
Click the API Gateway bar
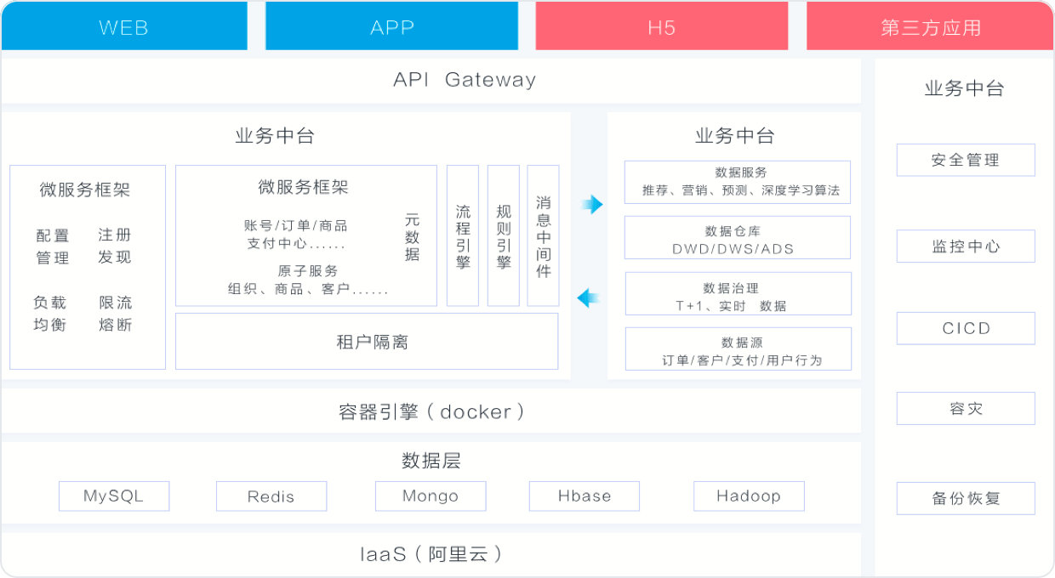(x=431, y=80)
